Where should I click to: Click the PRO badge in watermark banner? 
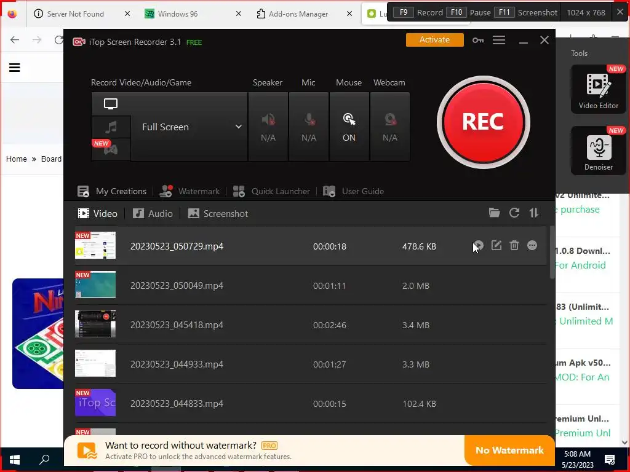pos(269,446)
